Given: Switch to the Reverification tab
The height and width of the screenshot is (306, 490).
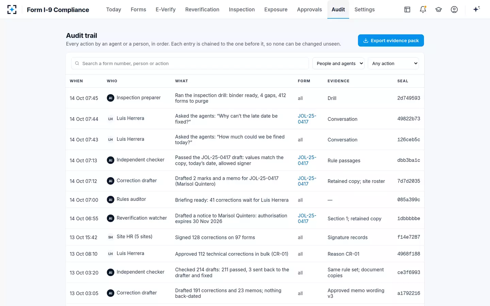Looking at the screenshot, I should 202,10.
